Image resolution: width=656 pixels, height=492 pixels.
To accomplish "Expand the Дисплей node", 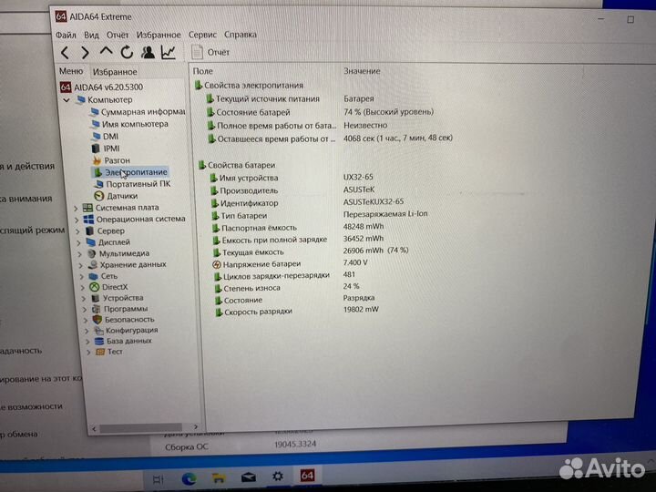I will (78, 242).
